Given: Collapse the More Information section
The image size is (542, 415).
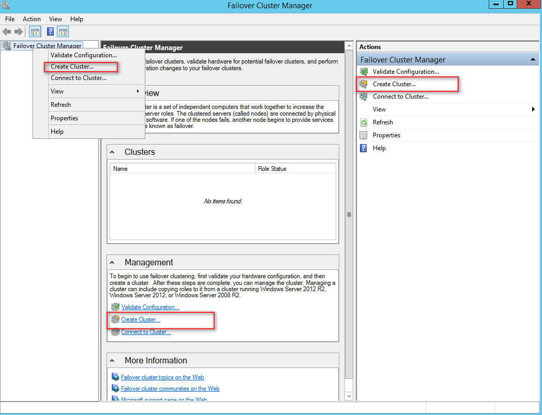Looking at the screenshot, I should [112, 360].
